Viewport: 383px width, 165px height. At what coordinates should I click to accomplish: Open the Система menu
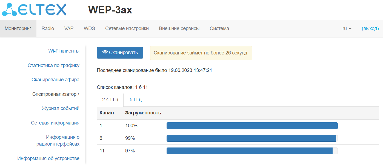click(x=219, y=28)
